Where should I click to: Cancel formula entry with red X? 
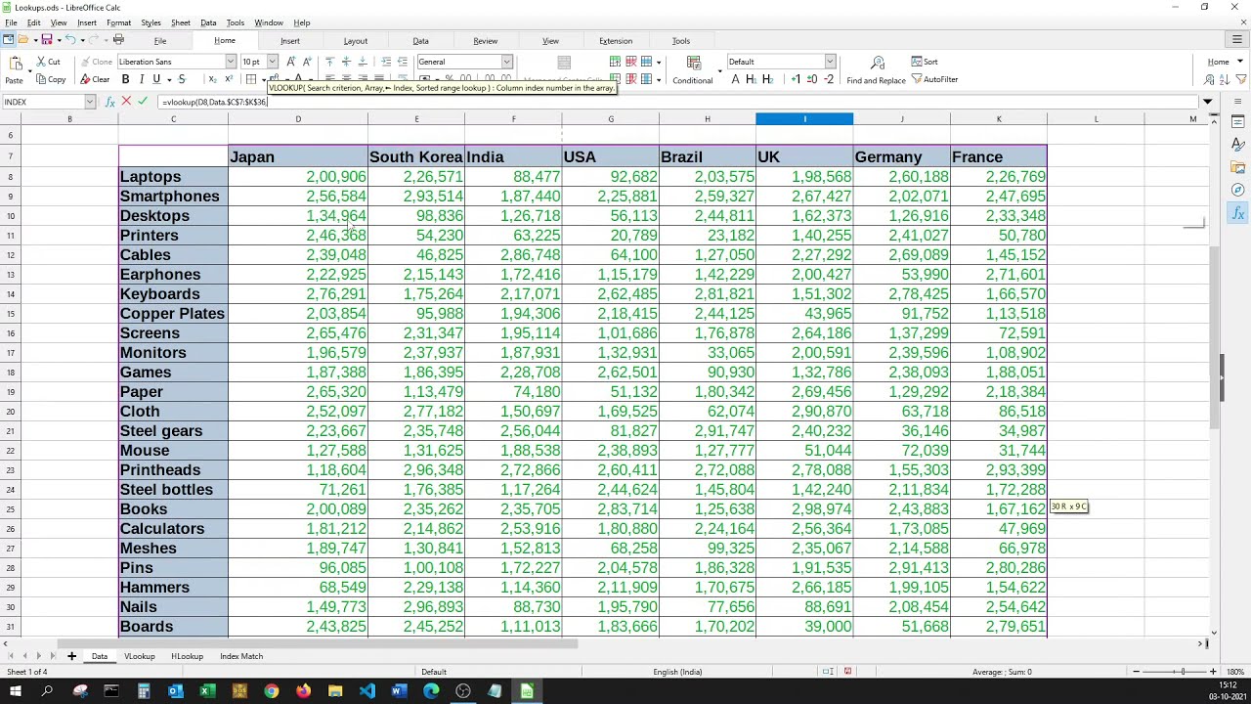(x=126, y=102)
